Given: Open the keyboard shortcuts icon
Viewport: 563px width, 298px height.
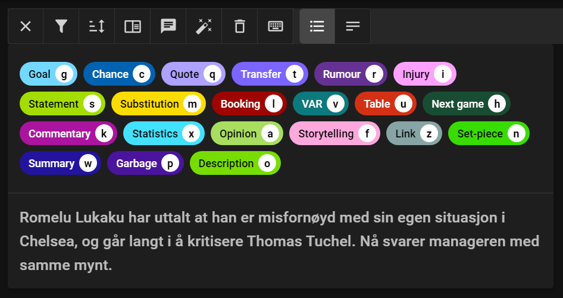Looking at the screenshot, I should (276, 26).
